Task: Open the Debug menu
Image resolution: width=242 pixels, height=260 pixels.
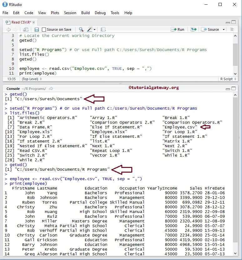Action: click(100, 13)
